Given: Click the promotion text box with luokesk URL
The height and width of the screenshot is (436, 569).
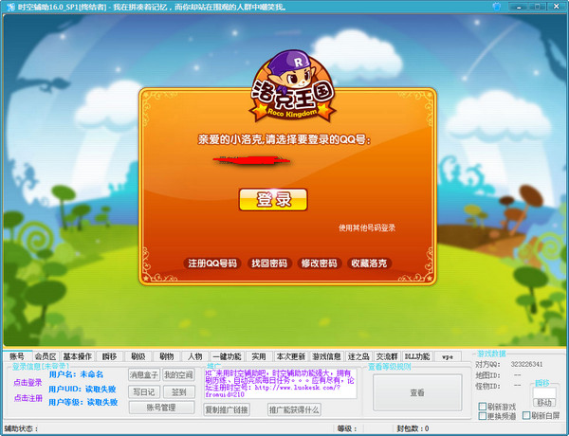Looking at the screenshot, I should pos(280,384).
